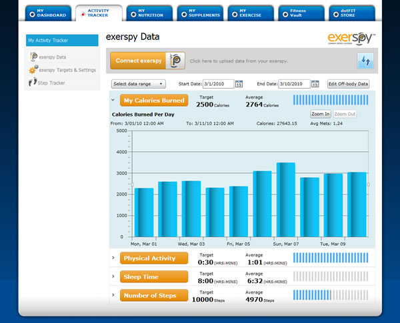Image resolution: width=400 pixels, height=323 pixels.
Task: Expand the Number of Steps section
Action: [113, 295]
